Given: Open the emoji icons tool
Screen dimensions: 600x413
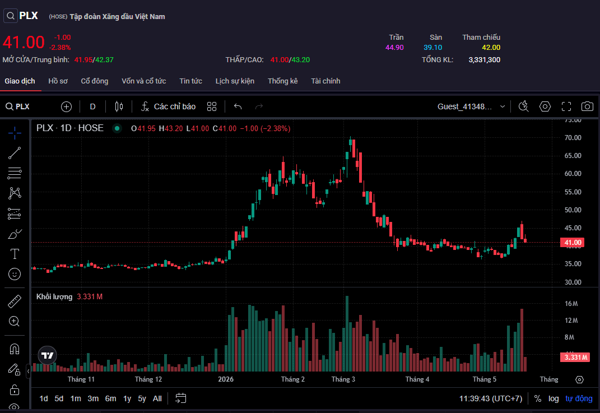Looking at the screenshot, I should [15, 274].
